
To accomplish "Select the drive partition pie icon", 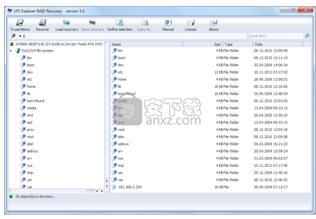I will tap(12, 44).
